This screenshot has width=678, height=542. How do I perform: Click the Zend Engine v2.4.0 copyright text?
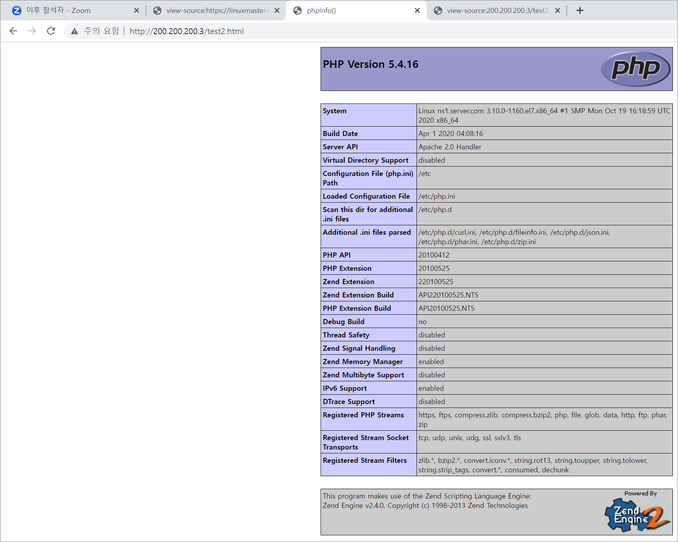pyautogui.click(x=425, y=505)
